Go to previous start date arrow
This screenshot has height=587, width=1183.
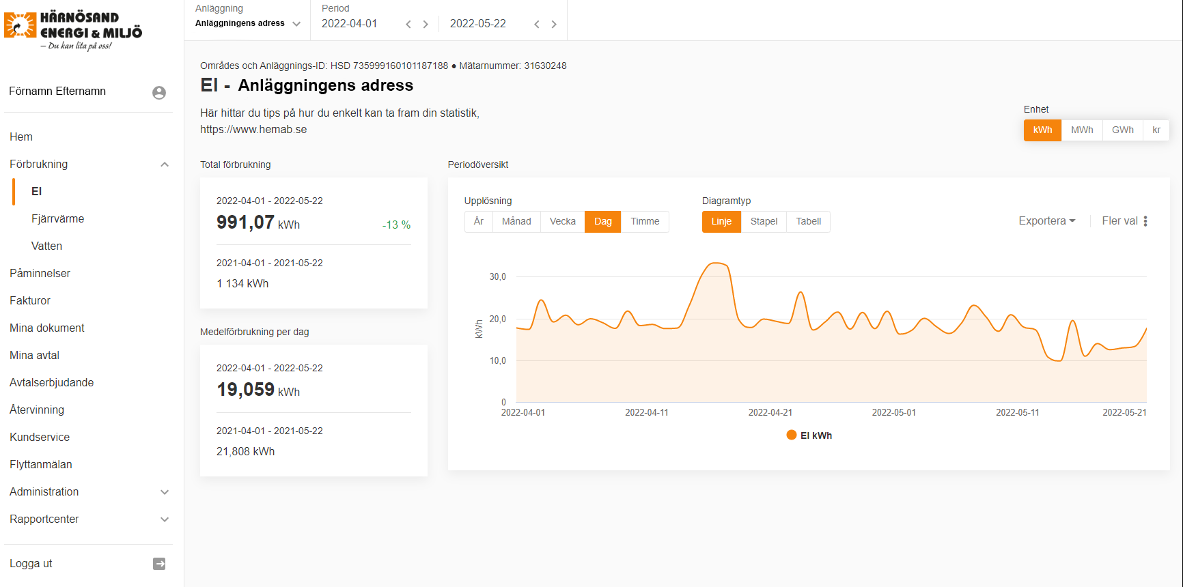click(408, 25)
